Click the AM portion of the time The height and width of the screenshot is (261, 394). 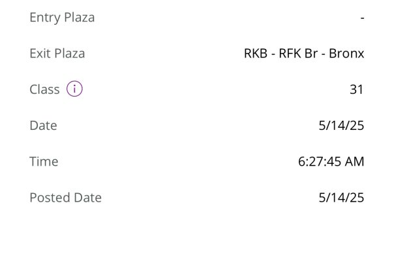click(x=354, y=161)
